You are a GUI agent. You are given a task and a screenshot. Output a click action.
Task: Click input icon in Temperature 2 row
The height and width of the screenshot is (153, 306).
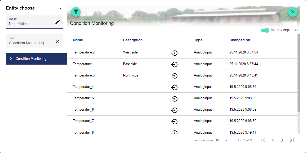pos(174,53)
